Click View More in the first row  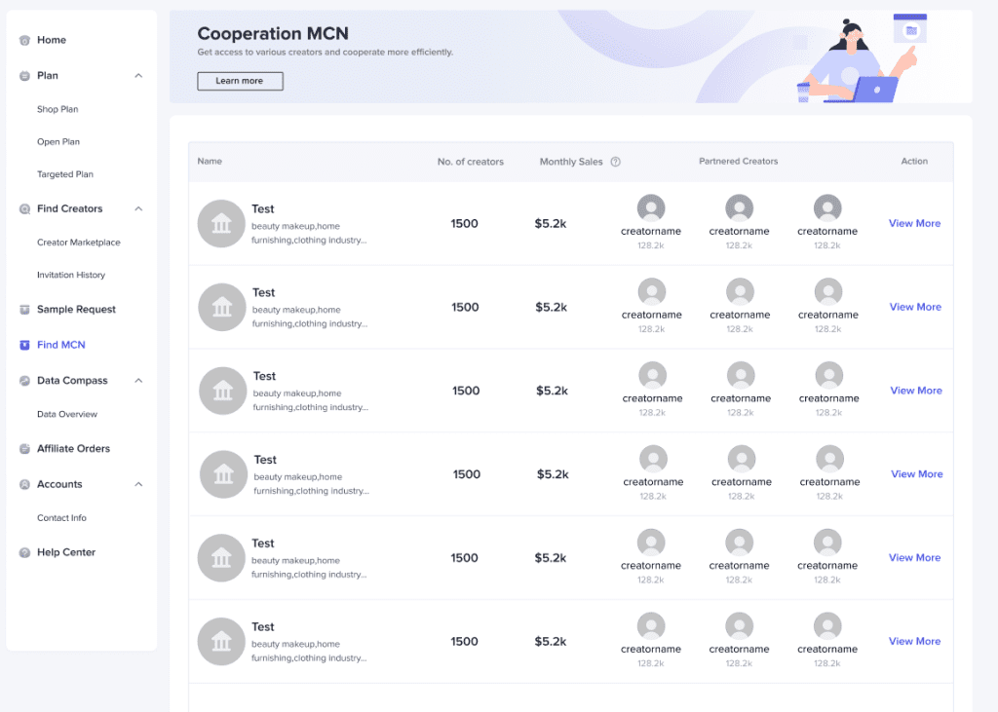[914, 223]
